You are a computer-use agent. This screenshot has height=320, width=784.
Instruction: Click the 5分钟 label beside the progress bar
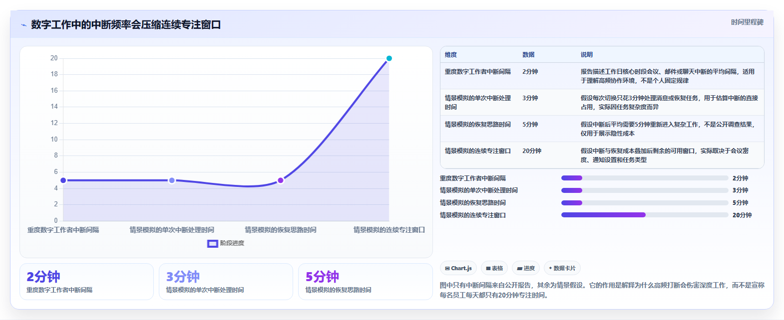click(x=741, y=203)
